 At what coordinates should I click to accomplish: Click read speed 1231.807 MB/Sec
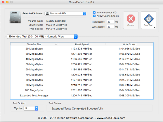(81, 90)
